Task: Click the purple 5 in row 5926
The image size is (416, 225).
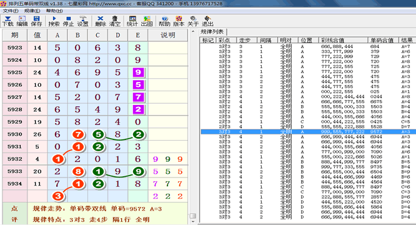Action: click(138, 84)
